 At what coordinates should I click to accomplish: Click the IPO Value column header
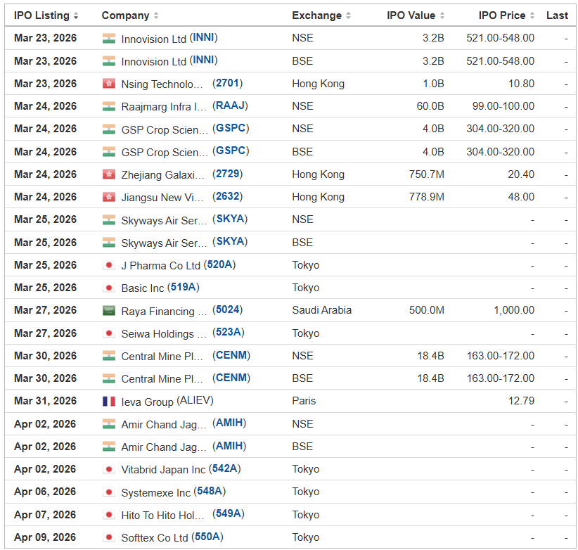pos(411,15)
